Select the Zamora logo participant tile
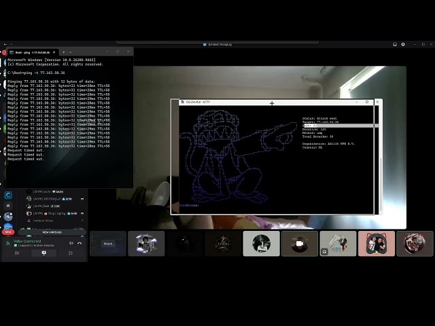This screenshot has width=435, height=326. [x=223, y=244]
